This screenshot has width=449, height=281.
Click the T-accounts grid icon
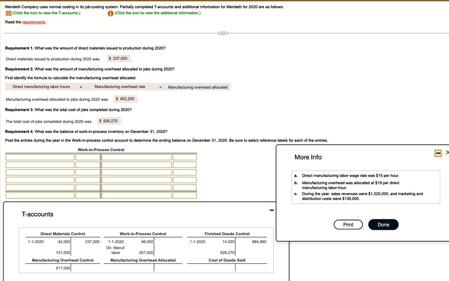coord(7,13)
